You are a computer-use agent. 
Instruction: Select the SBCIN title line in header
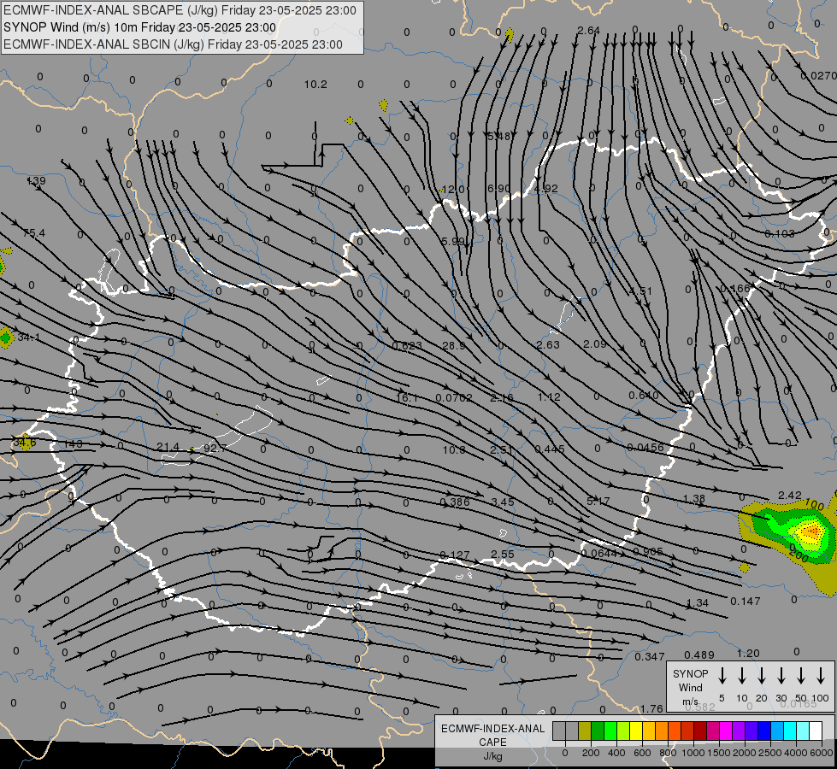pos(173,44)
